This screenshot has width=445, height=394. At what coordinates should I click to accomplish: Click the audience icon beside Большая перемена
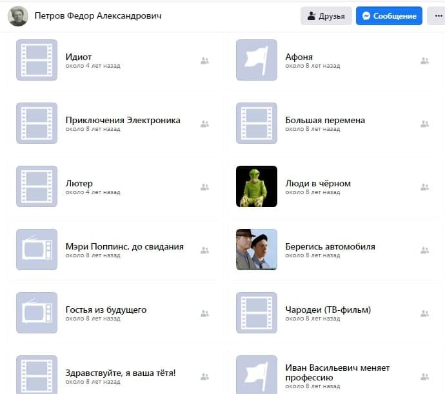[x=424, y=124]
